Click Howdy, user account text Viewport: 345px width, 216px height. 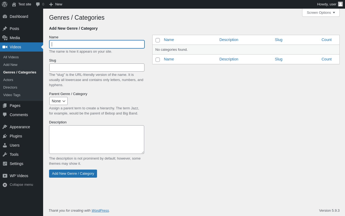(327, 4)
